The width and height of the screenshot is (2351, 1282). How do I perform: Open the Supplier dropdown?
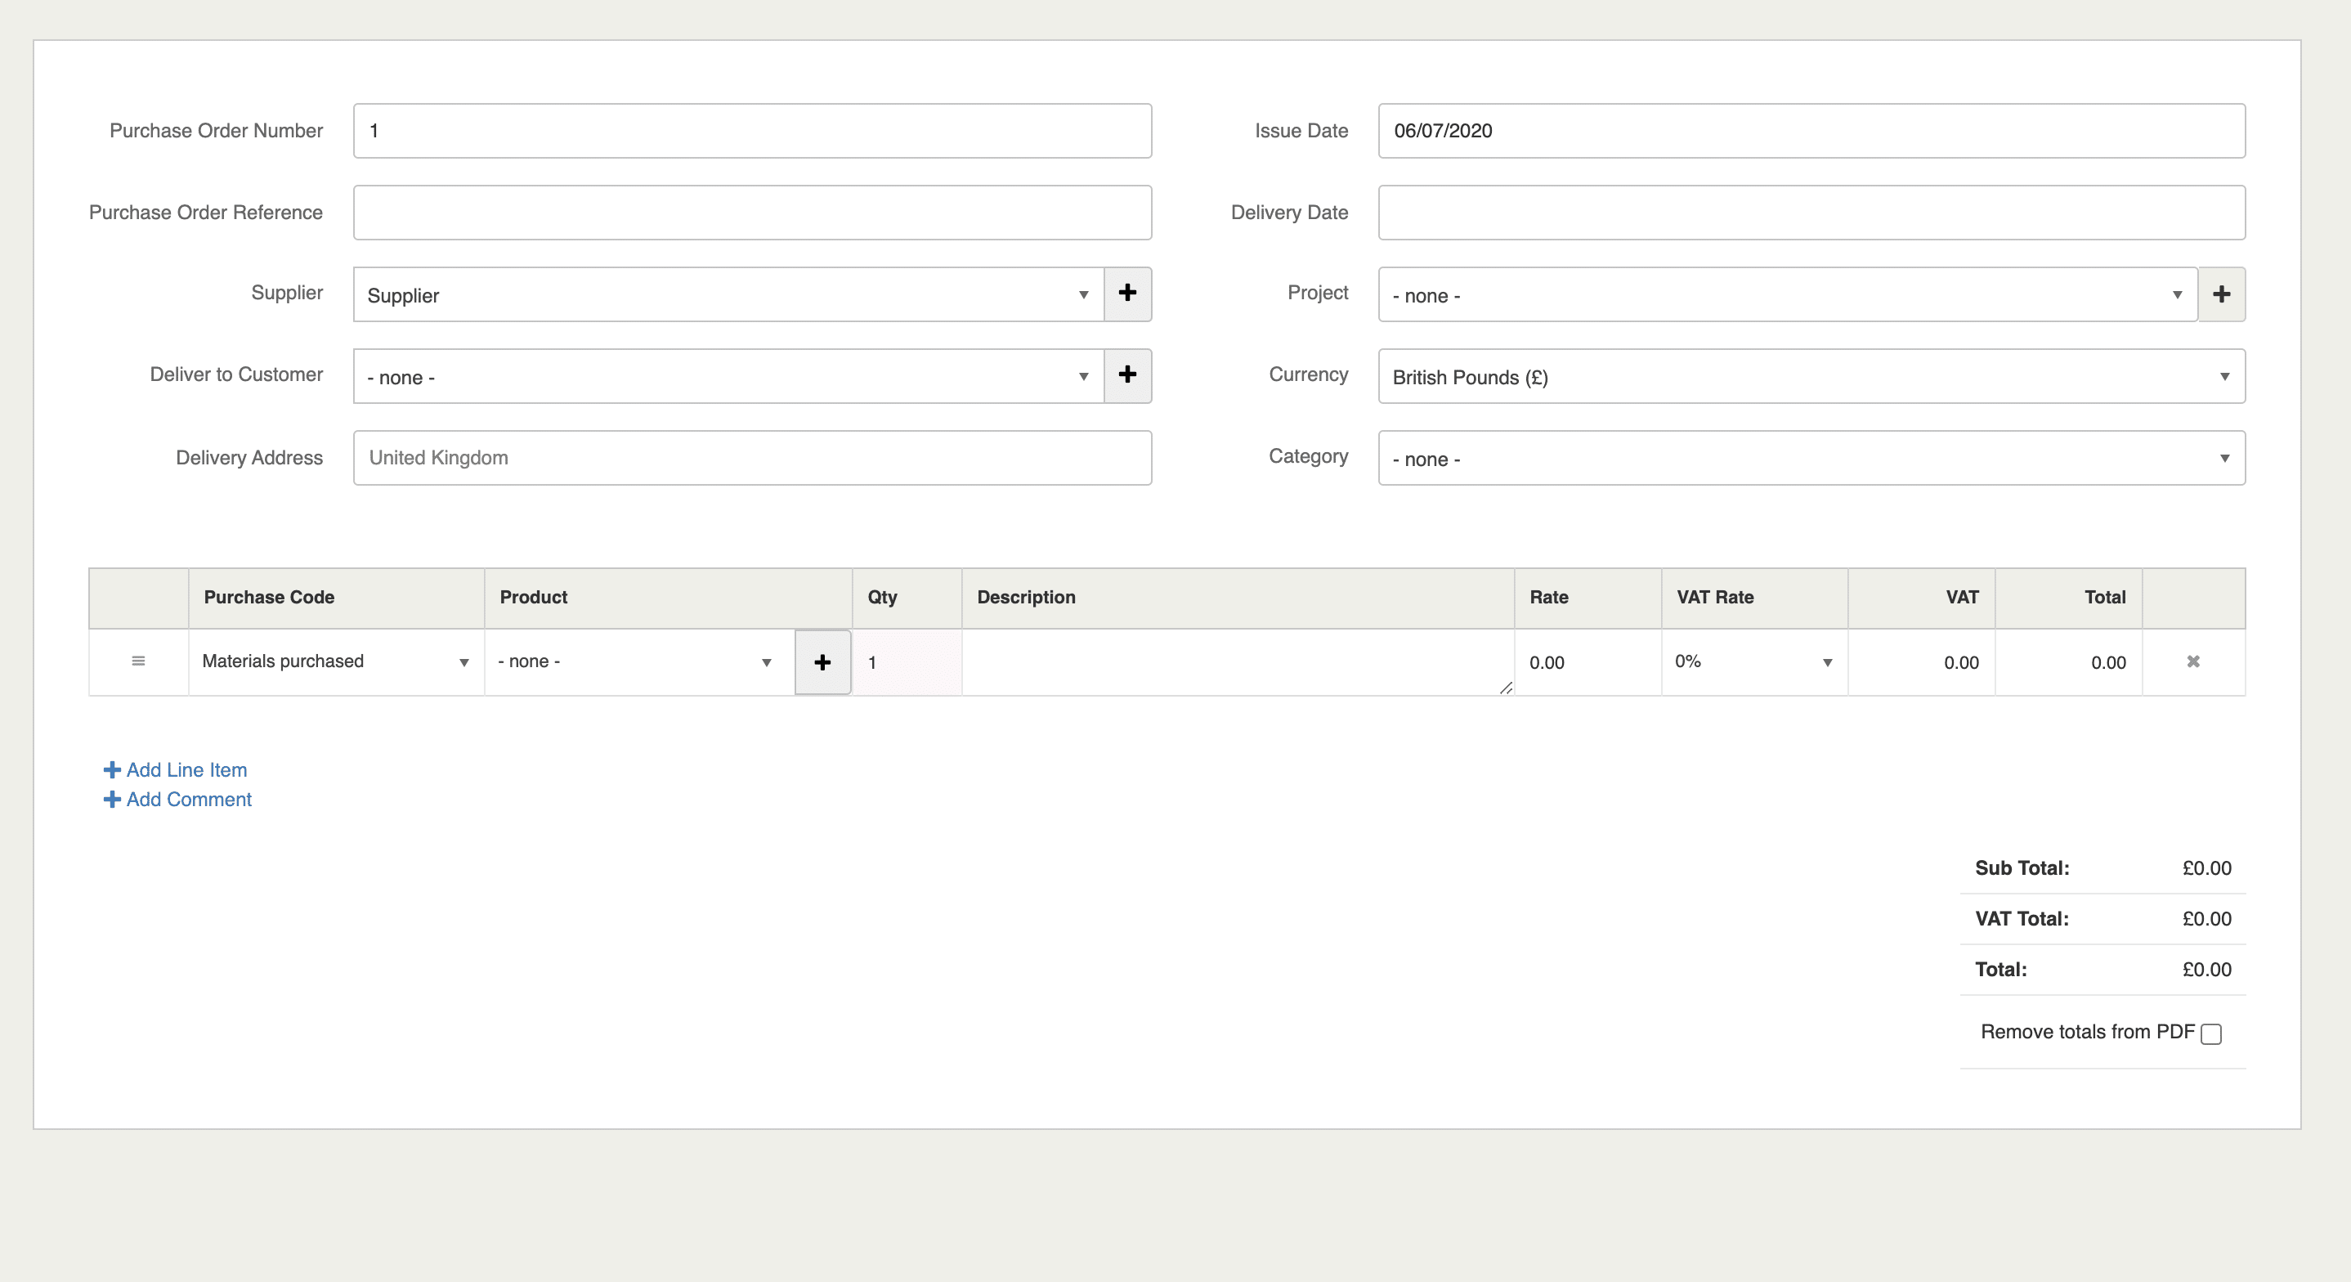pos(728,294)
